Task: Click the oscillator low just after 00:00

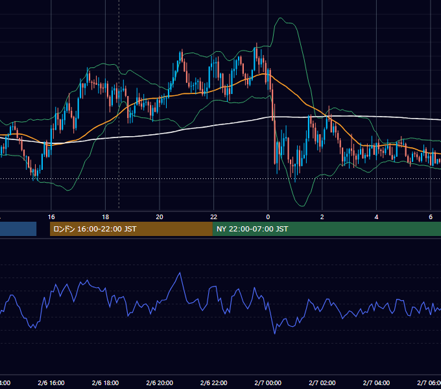Action: click(275, 334)
